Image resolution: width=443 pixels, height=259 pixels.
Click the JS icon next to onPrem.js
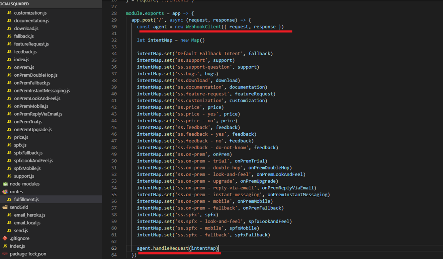coord(9,67)
